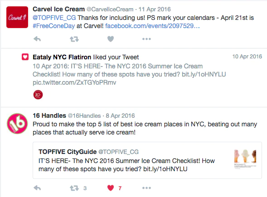Viewport: 267px width, 197px height.
Task: Click the heart notification icon beside Eataly
Action: [25, 57]
